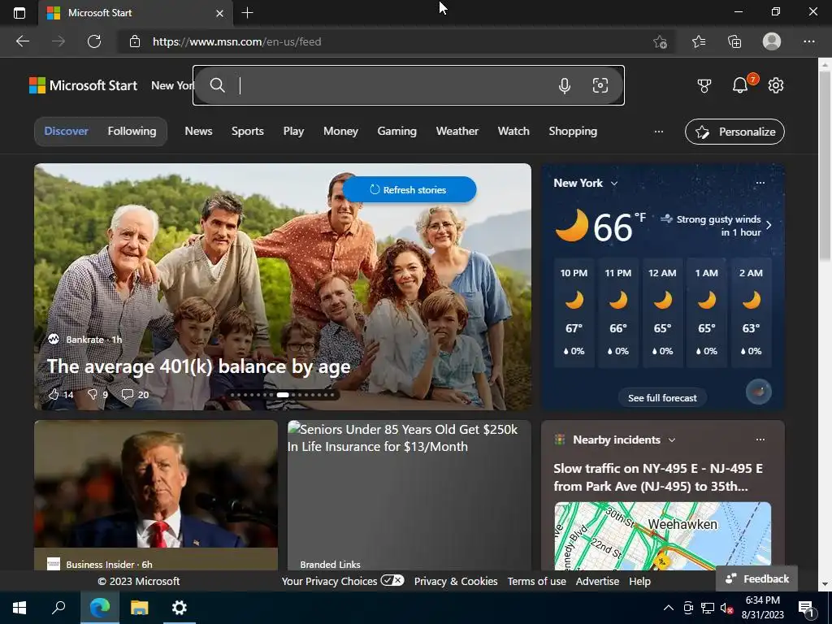Screen dimensions: 832x624
Task: Reload the page with refresh icon
Action: 94,41
